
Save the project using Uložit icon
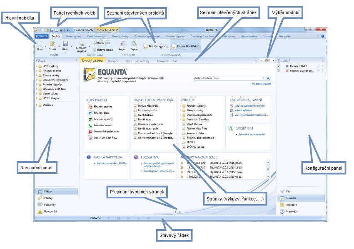(x=65, y=44)
